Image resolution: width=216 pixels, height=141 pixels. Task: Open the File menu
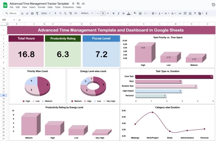(12, 7)
